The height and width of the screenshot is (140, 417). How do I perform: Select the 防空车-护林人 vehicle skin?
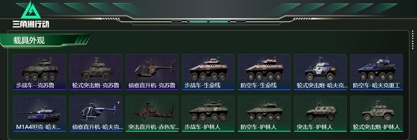pos(264,114)
